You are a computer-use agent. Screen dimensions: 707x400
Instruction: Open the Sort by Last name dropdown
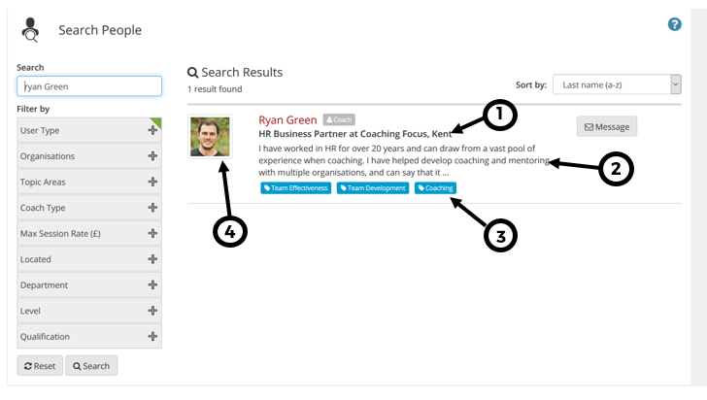tap(616, 84)
